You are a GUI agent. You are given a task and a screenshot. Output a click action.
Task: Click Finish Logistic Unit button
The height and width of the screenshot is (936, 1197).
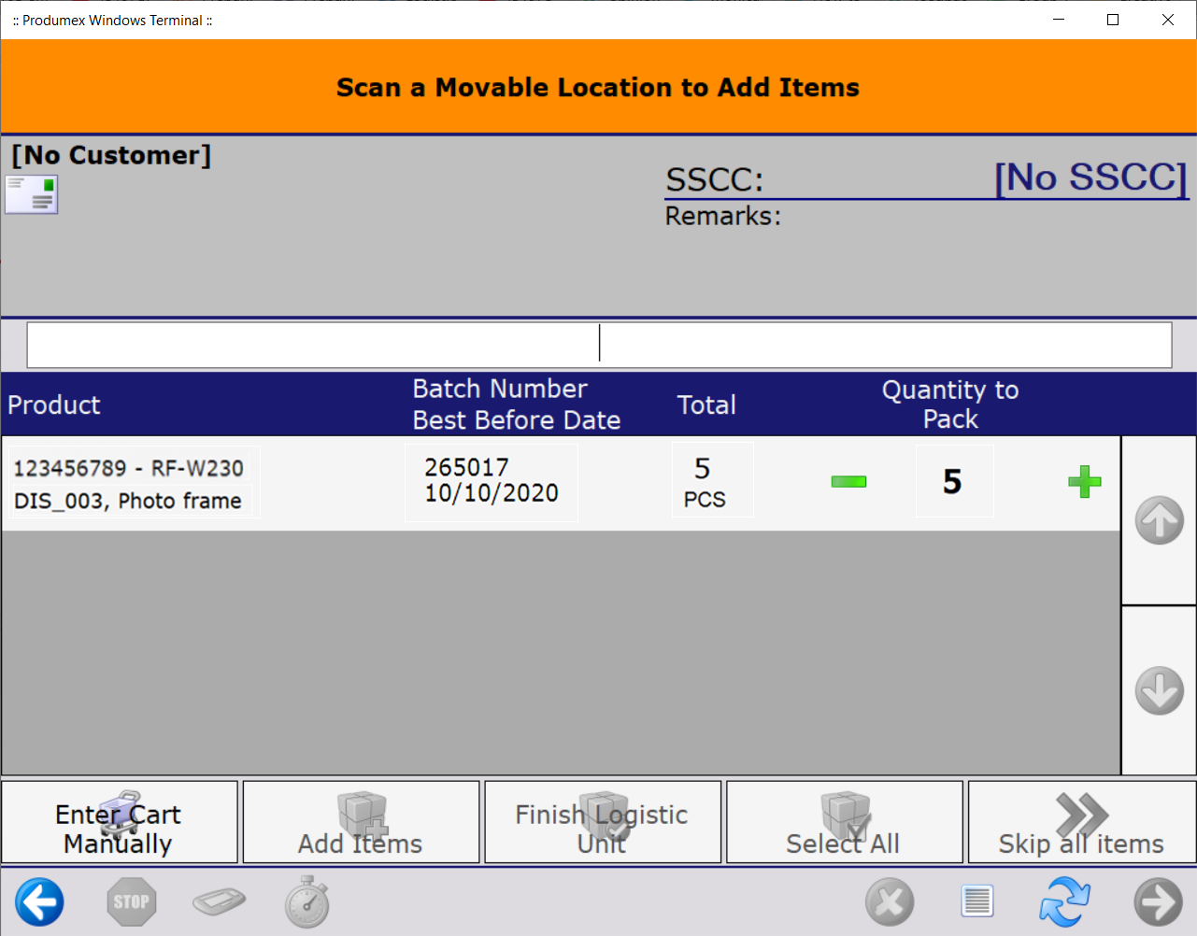pos(603,823)
